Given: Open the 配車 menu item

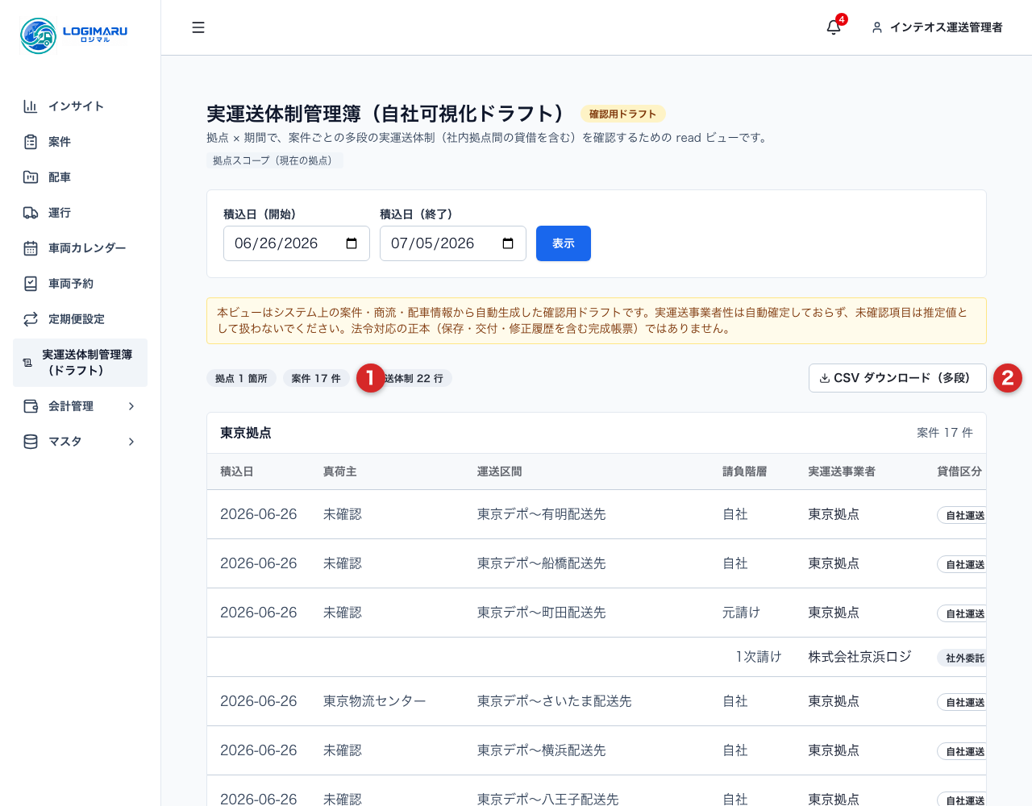Looking at the screenshot, I should coord(80,177).
